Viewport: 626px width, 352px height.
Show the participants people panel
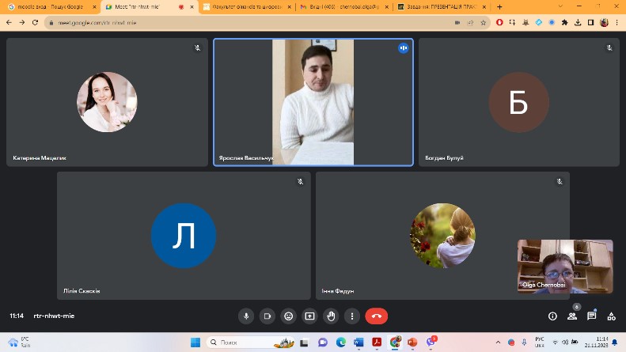tap(572, 316)
